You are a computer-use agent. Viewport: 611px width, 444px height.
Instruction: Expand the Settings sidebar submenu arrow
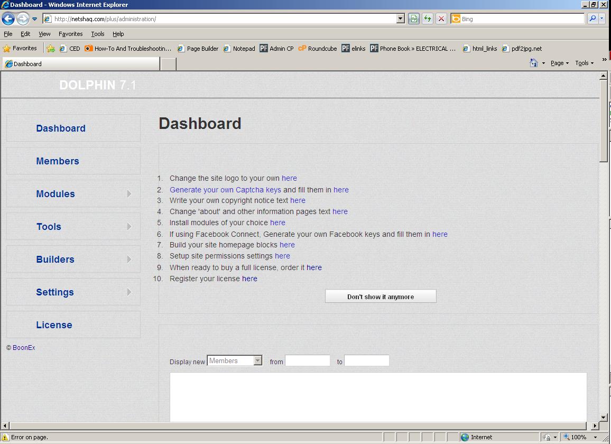pyautogui.click(x=129, y=292)
